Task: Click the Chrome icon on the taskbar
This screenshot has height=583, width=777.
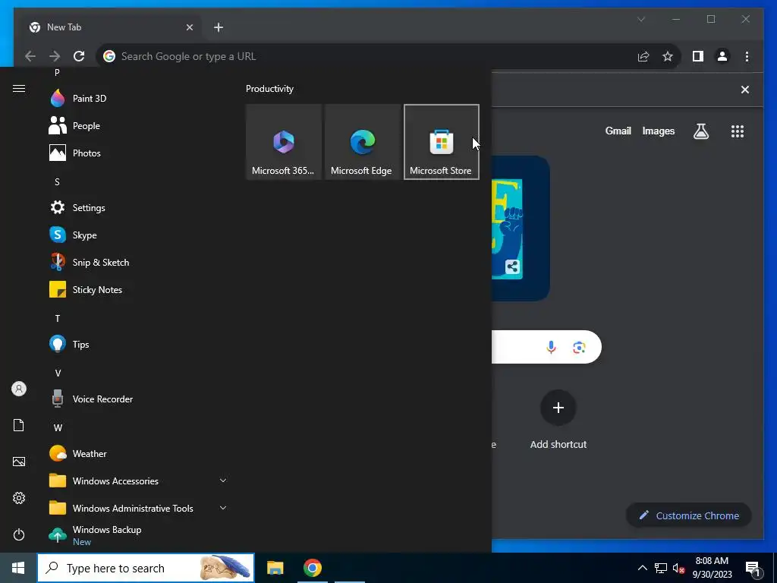Action: pos(312,568)
